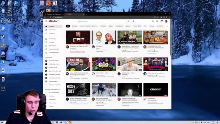Go back using browser back arrow
The image size is (220, 124).
(45, 17)
